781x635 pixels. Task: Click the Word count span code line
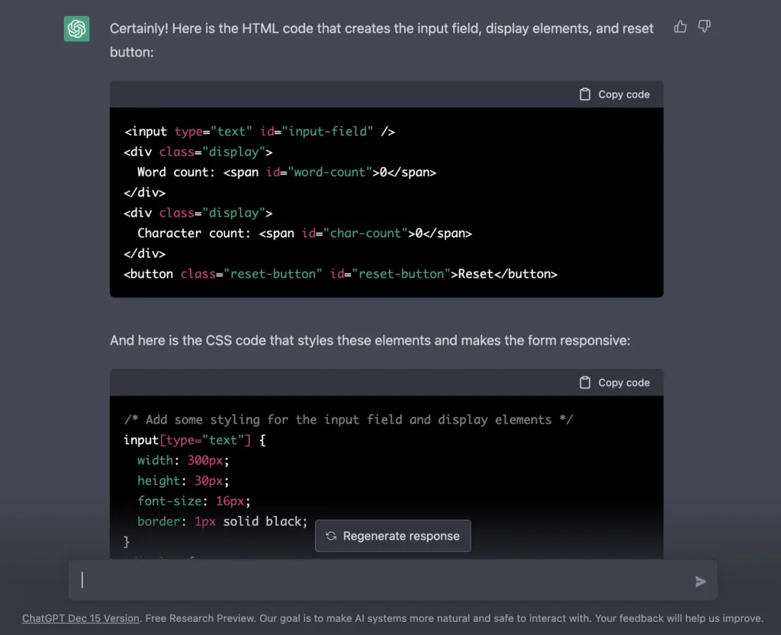[287, 172]
